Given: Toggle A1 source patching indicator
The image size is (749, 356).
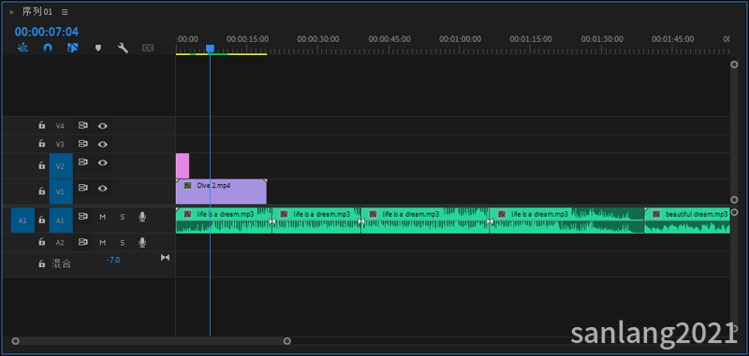Looking at the screenshot, I should pyautogui.click(x=22, y=221).
